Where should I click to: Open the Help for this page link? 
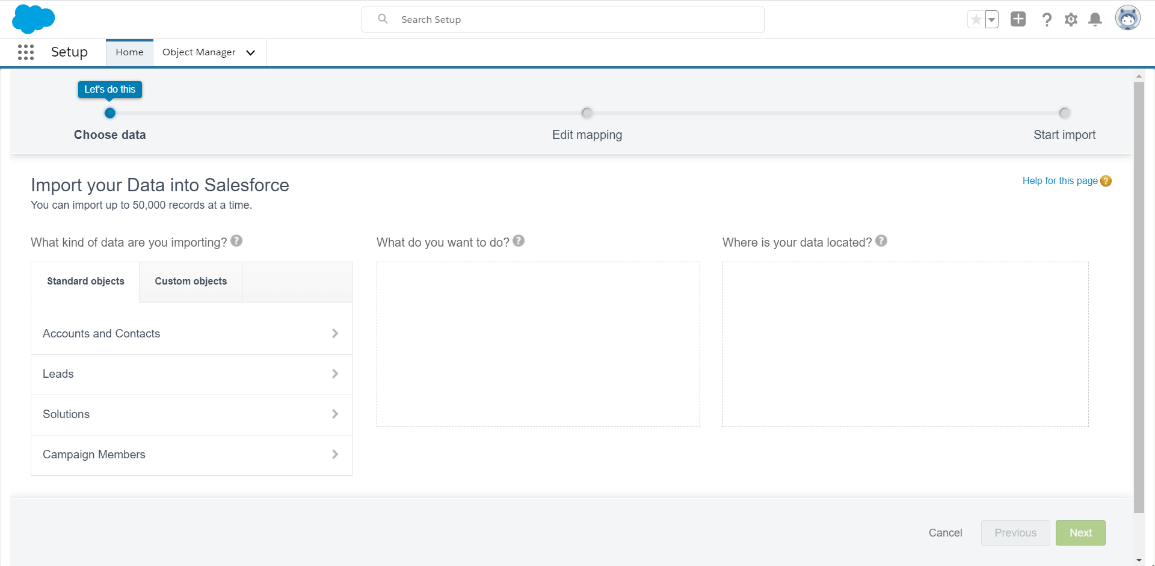point(1060,181)
